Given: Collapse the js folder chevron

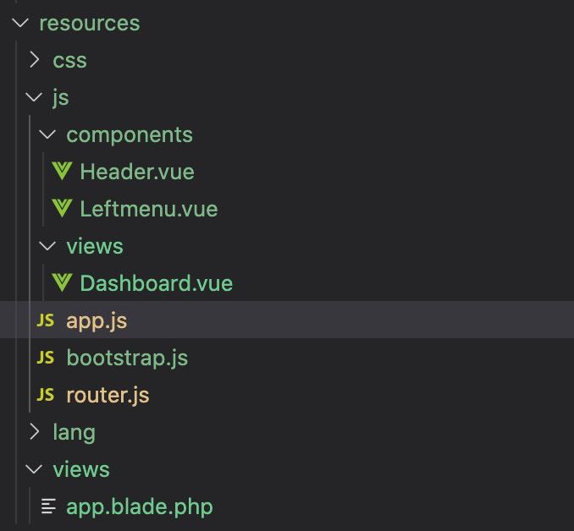Looking at the screenshot, I should click(x=34, y=97).
